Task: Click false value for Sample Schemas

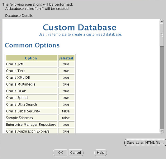Action: pyautogui.click(x=66, y=118)
